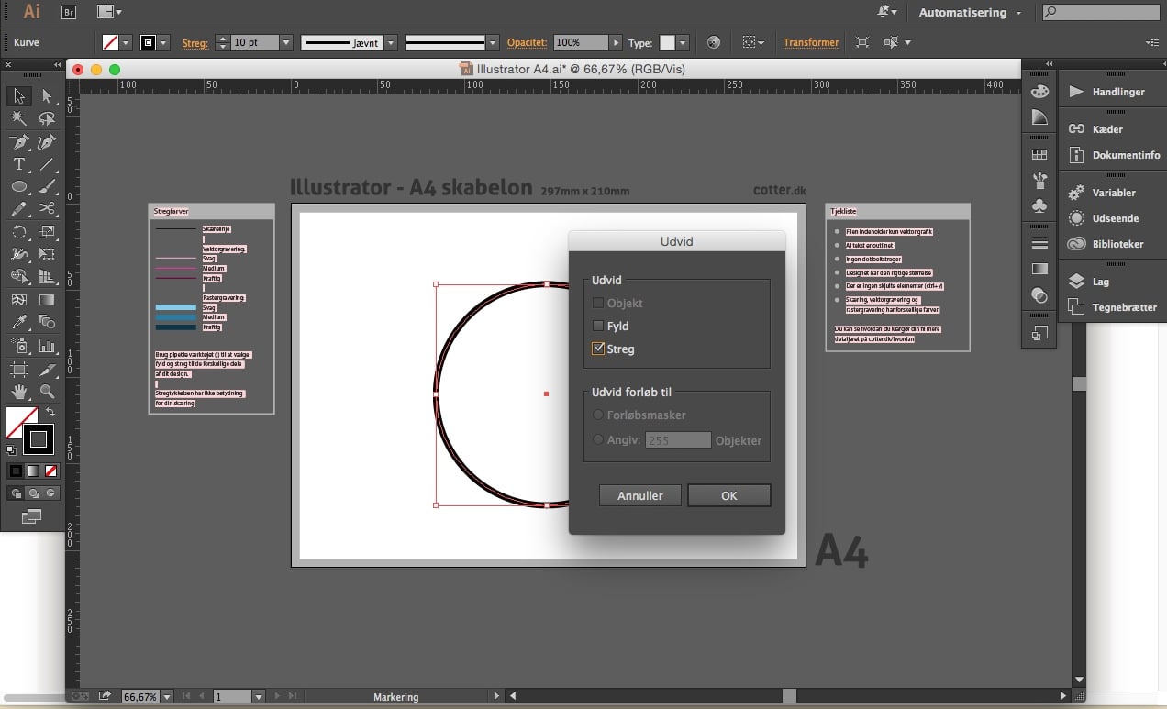The width and height of the screenshot is (1167, 709).
Task: Select the Direct Selection tool
Action: click(47, 95)
